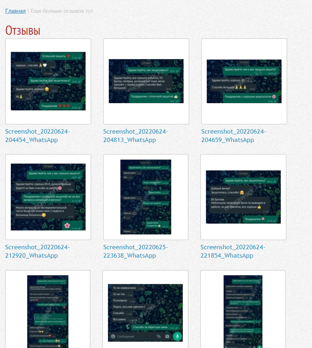Open the Главная breadcrumb link
The width and height of the screenshot is (312, 348).
(15, 11)
